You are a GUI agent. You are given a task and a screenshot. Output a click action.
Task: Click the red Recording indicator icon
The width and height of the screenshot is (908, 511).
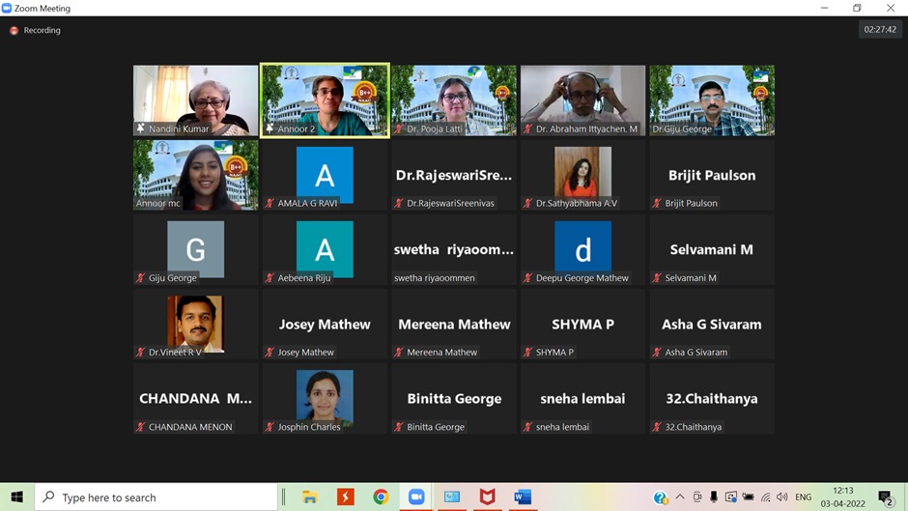coord(14,30)
